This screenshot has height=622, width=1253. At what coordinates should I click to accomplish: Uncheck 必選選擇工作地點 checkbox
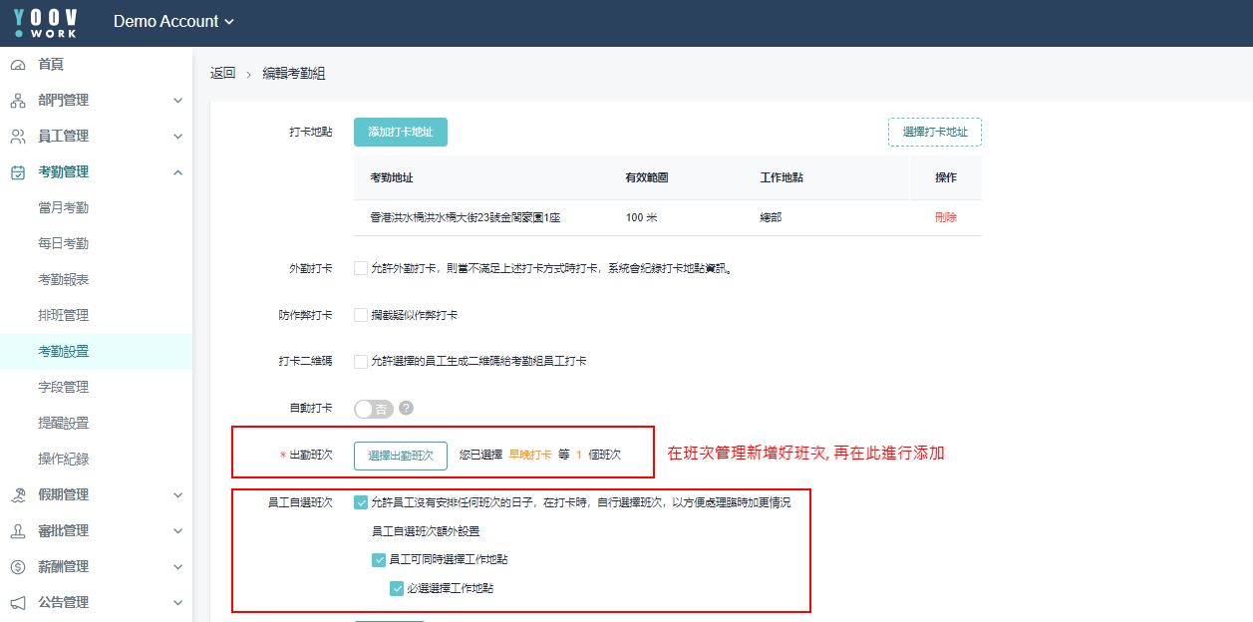tap(397, 588)
